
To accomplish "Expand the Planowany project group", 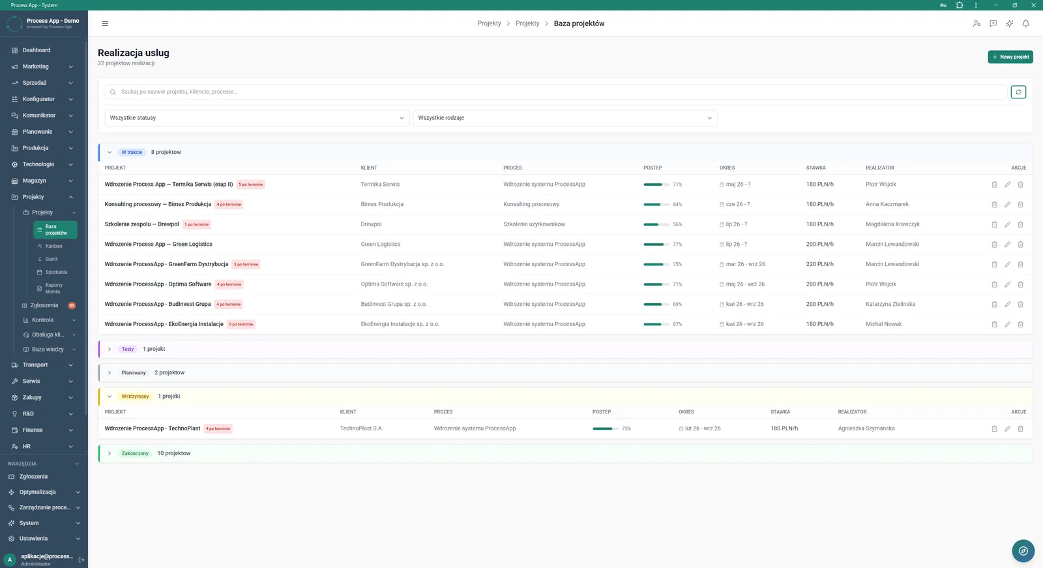I will click(110, 373).
